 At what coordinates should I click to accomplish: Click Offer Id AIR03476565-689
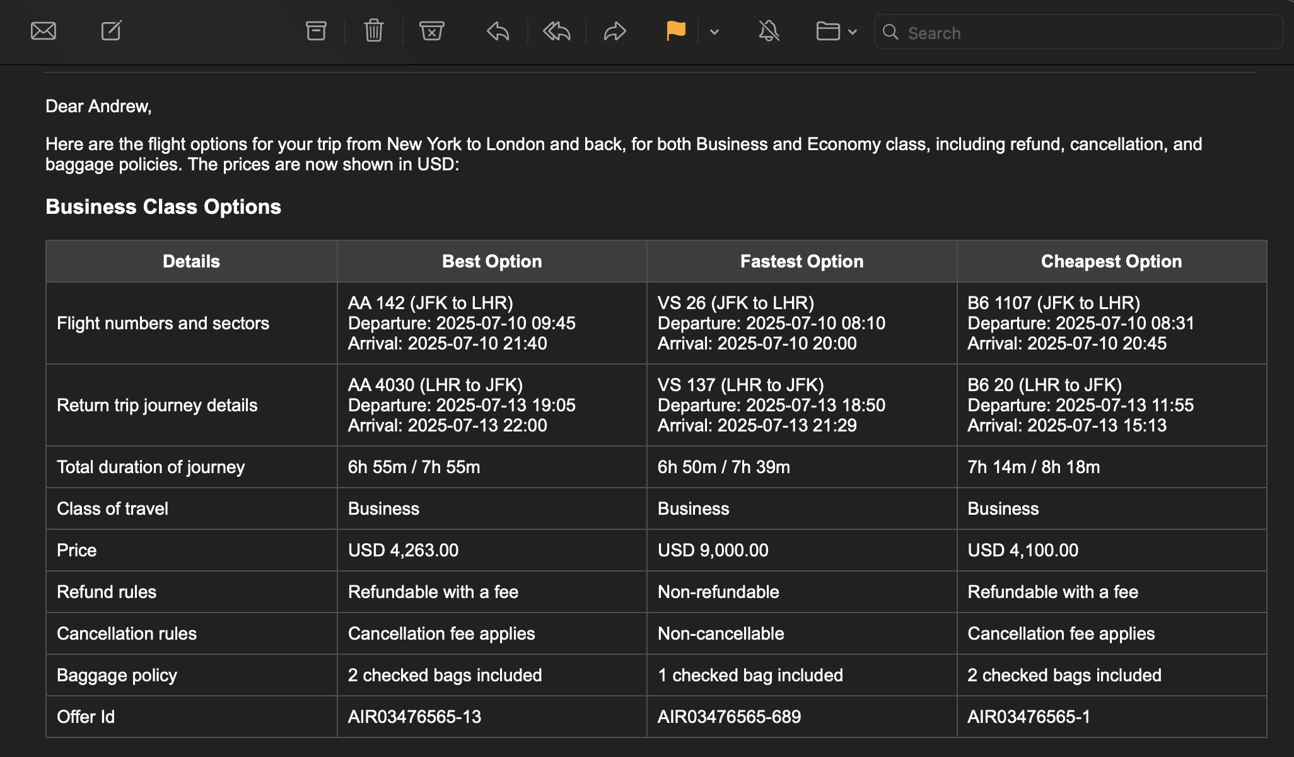730,717
